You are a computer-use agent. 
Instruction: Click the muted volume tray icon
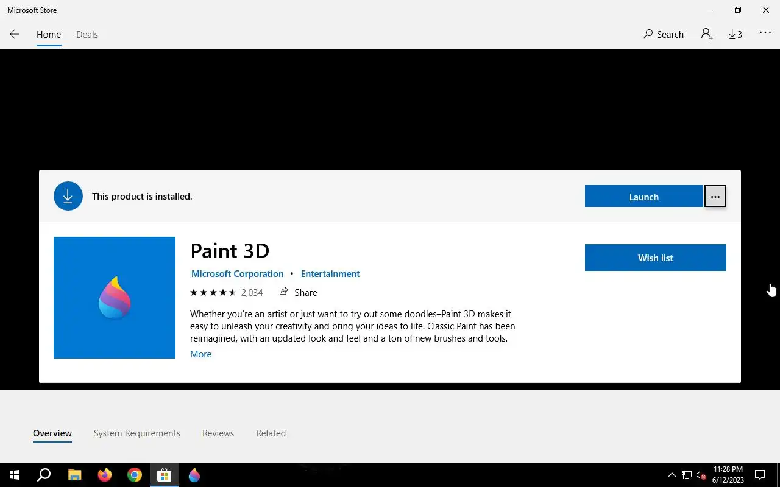[701, 475]
